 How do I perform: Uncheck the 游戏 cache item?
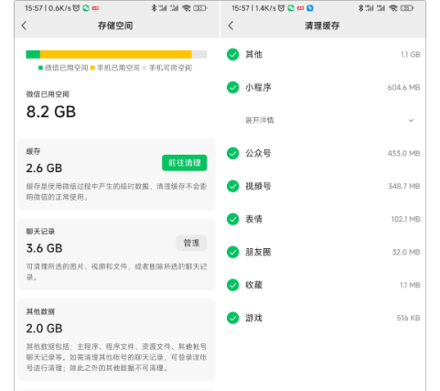pyautogui.click(x=233, y=318)
